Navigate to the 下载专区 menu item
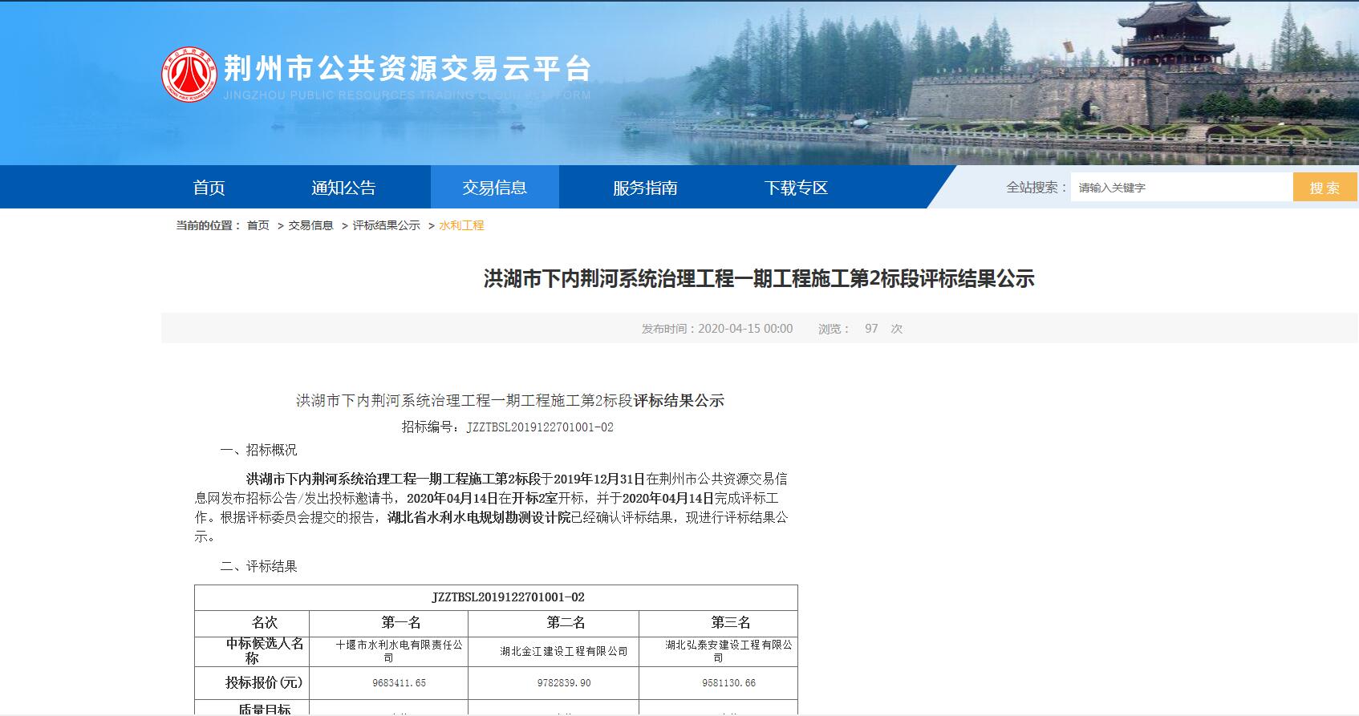The width and height of the screenshot is (1359, 716). (796, 188)
